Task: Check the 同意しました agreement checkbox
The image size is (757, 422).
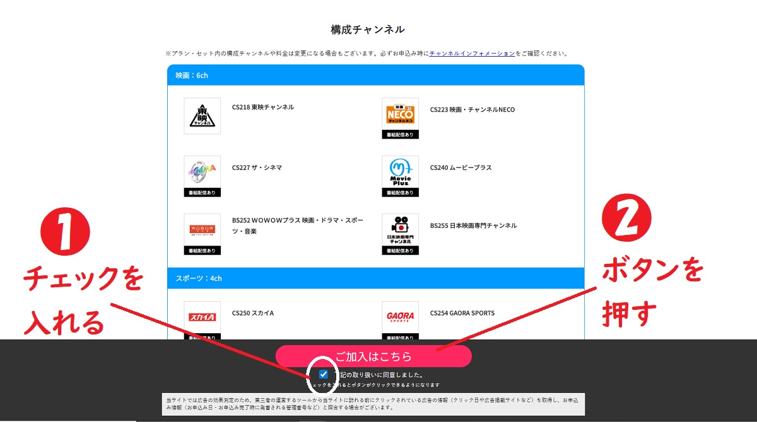Action: point(322,374)
